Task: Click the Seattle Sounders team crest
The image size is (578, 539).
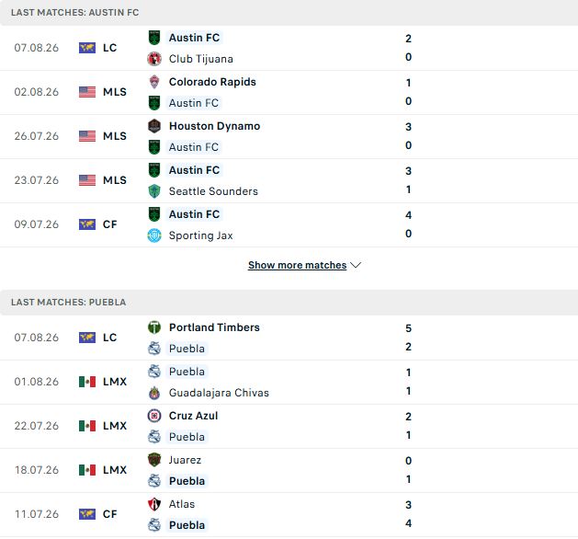Action: [154, 191]
